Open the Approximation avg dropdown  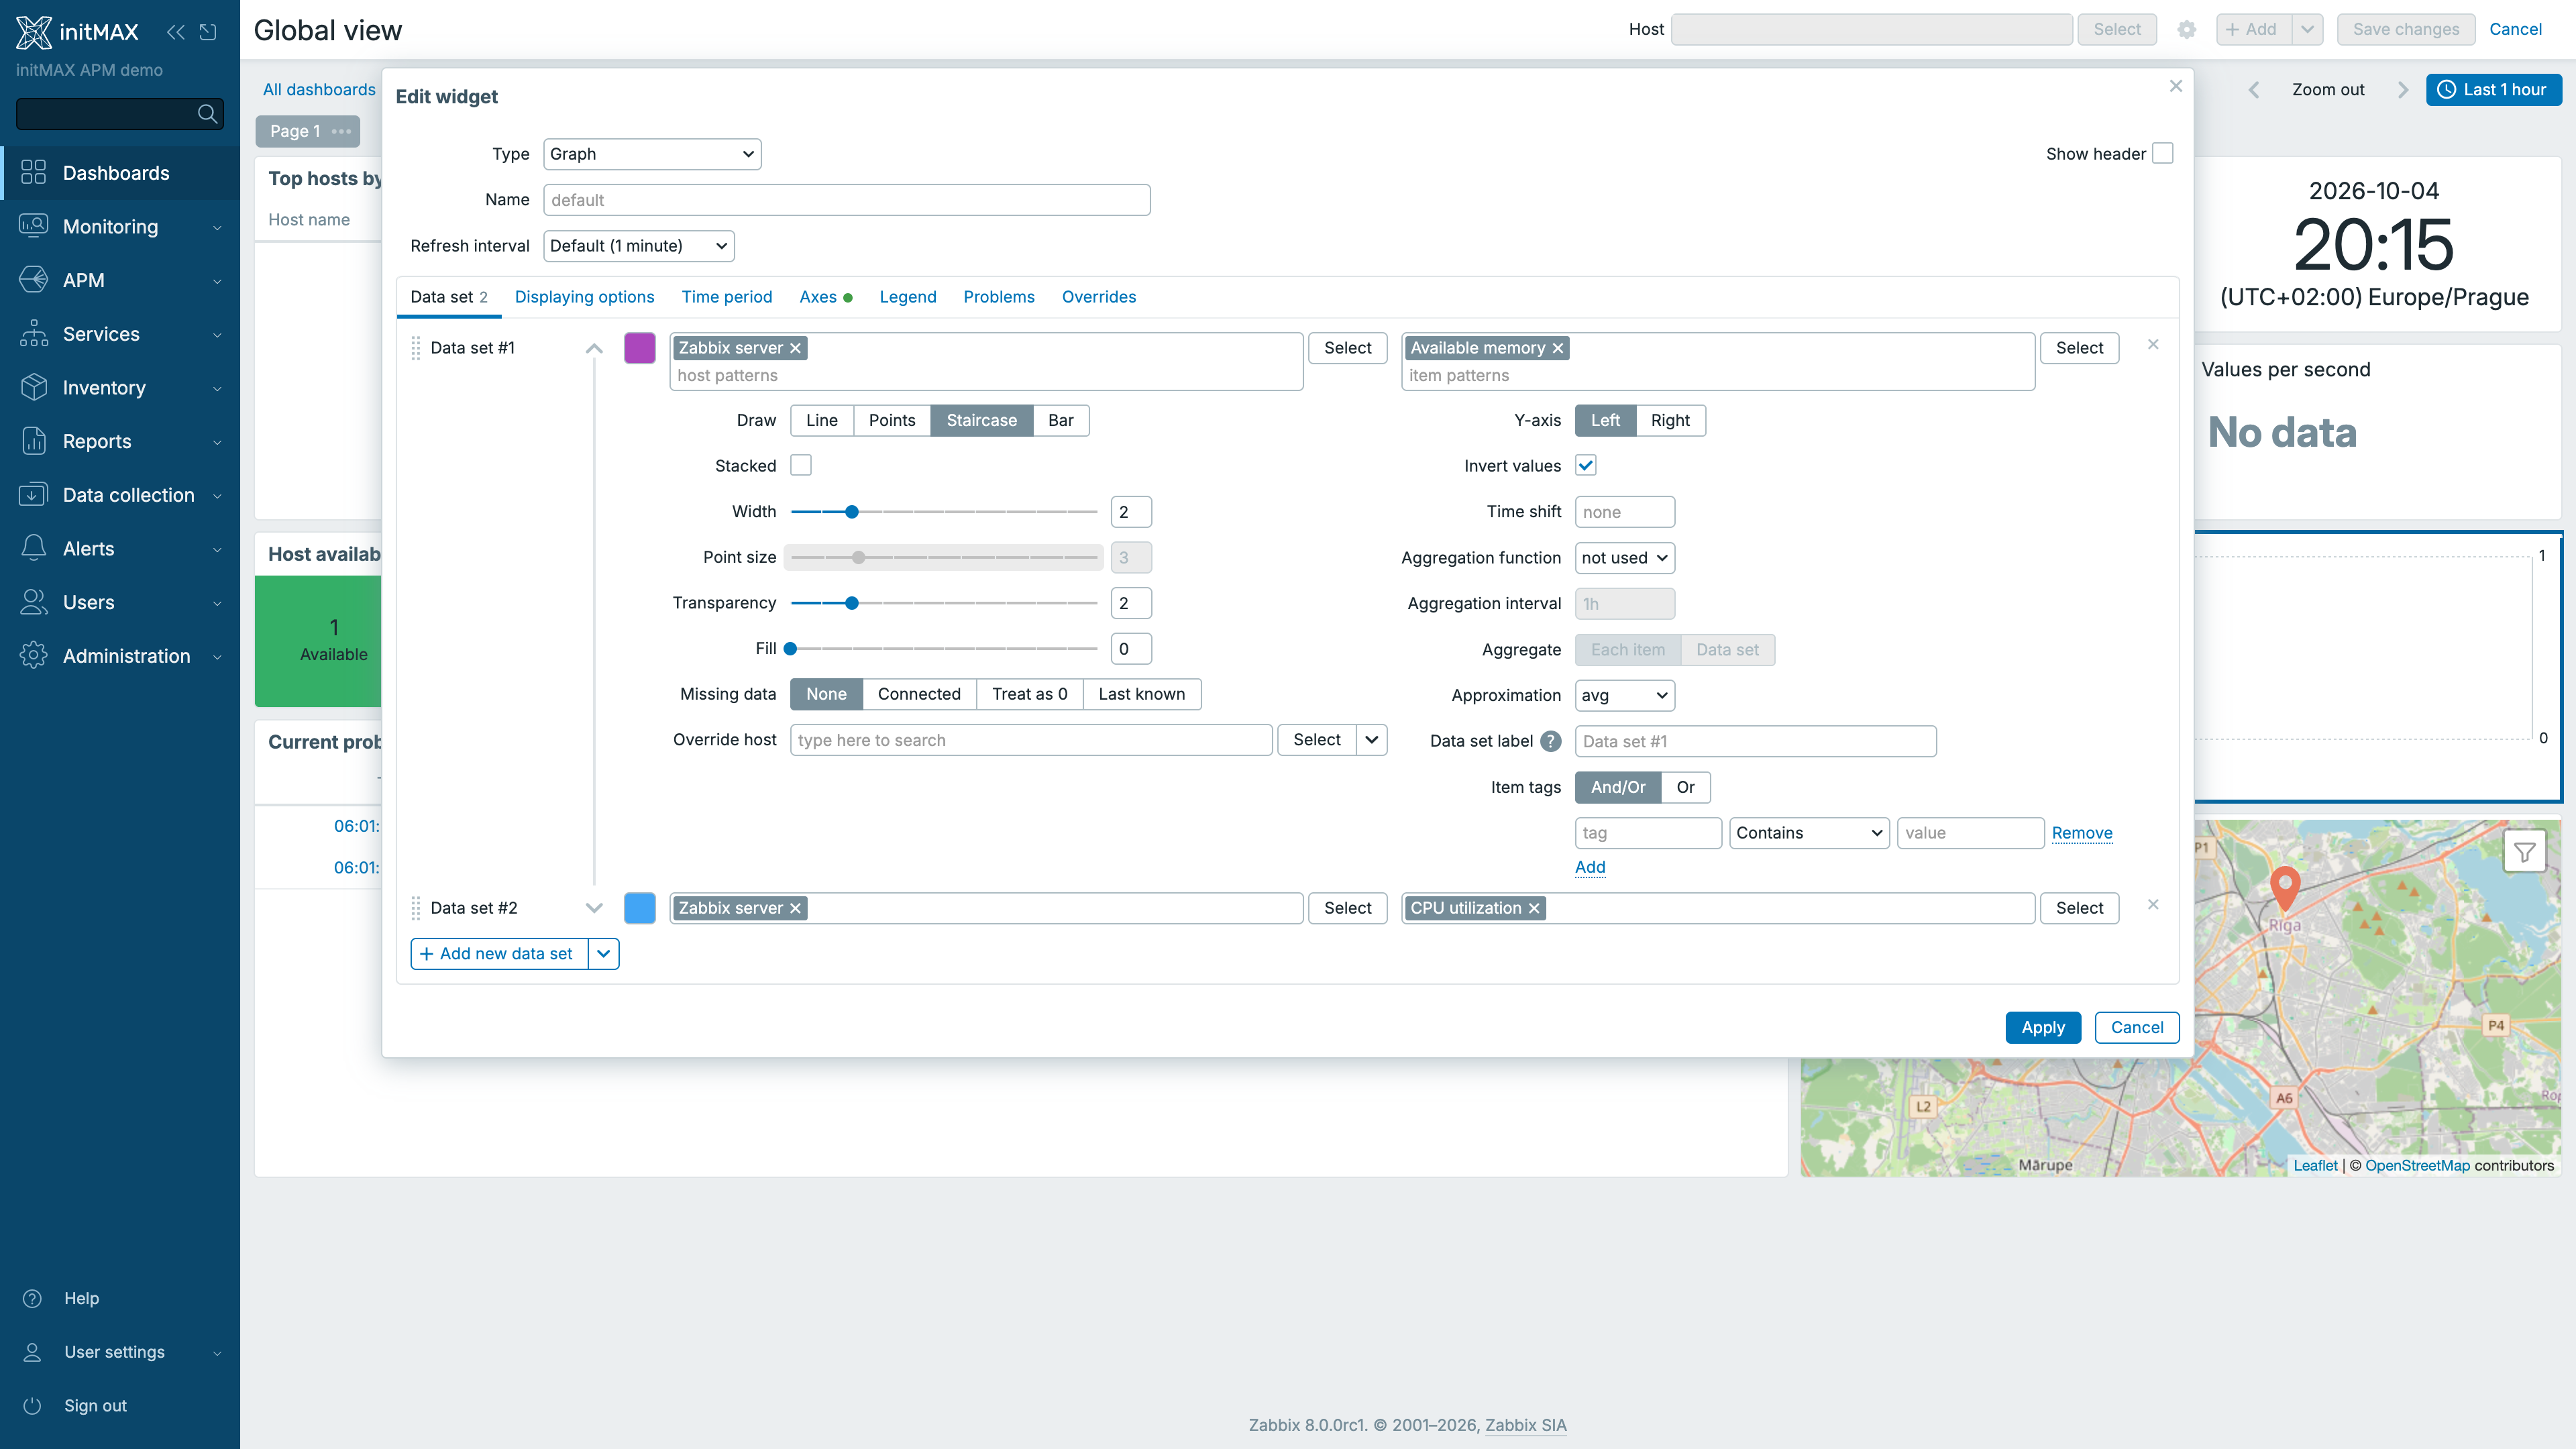click(1624, 695)
